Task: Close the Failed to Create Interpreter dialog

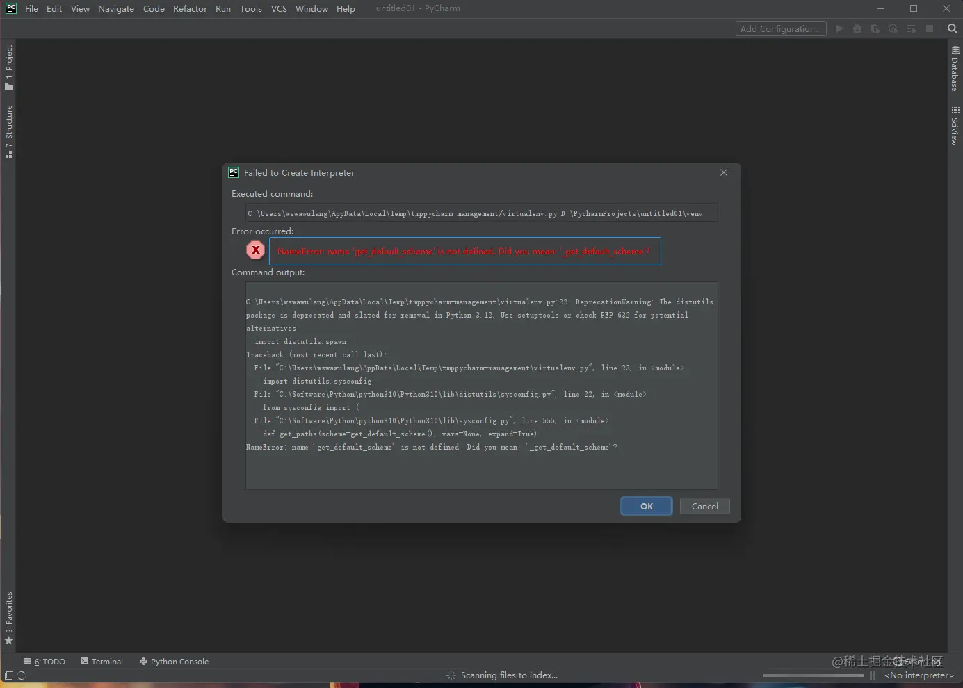Action: tap(724, 172)
